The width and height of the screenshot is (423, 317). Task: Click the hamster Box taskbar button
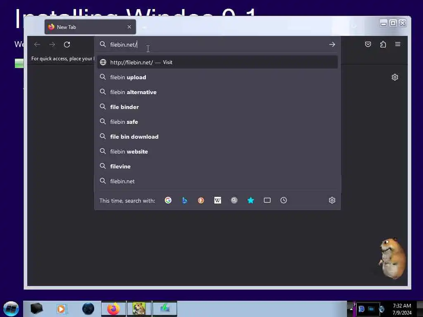tap(139, 309)
